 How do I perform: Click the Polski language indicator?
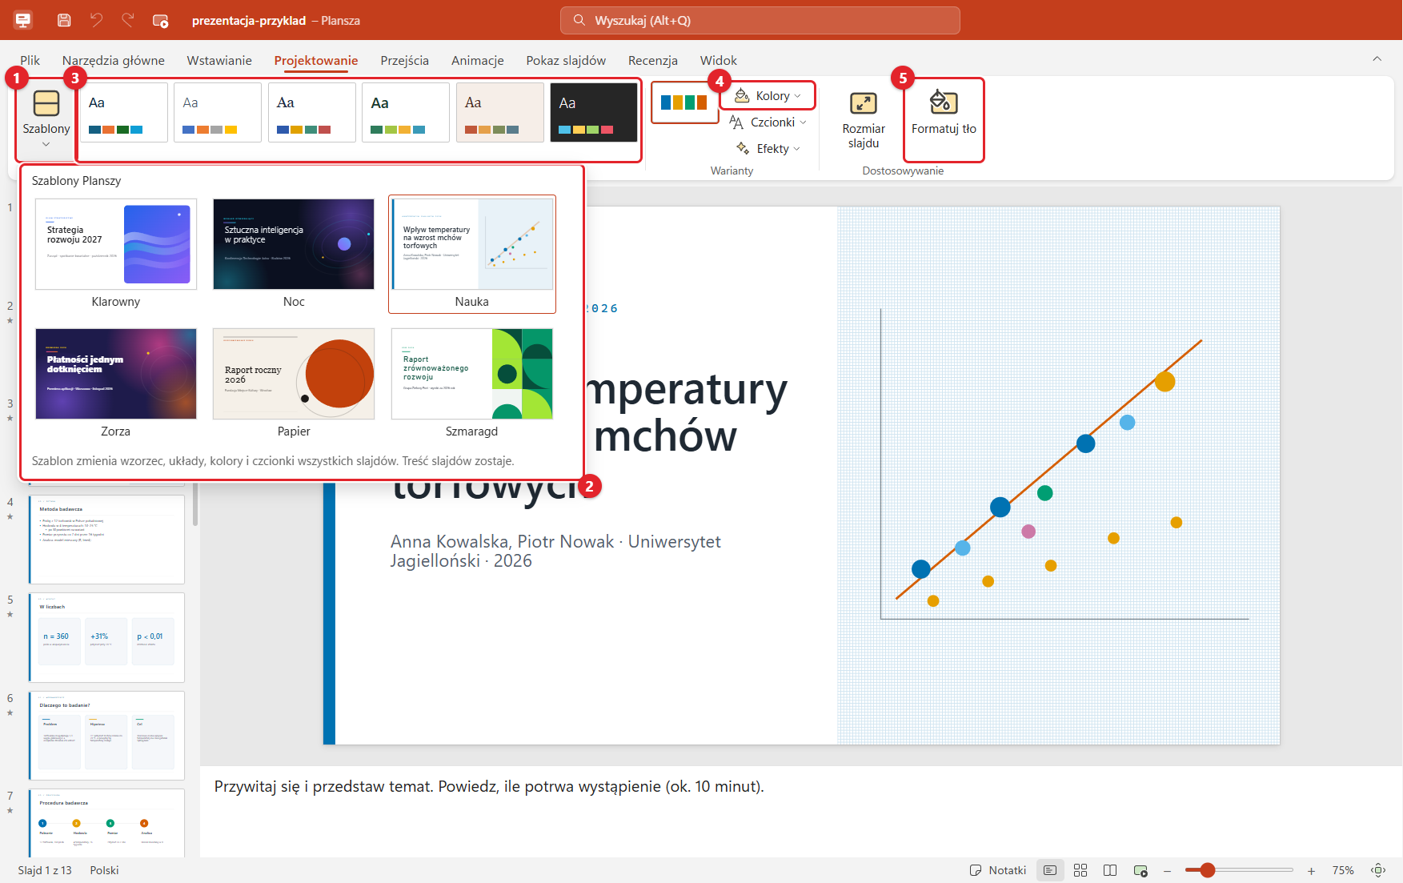(x=105, y=870)
